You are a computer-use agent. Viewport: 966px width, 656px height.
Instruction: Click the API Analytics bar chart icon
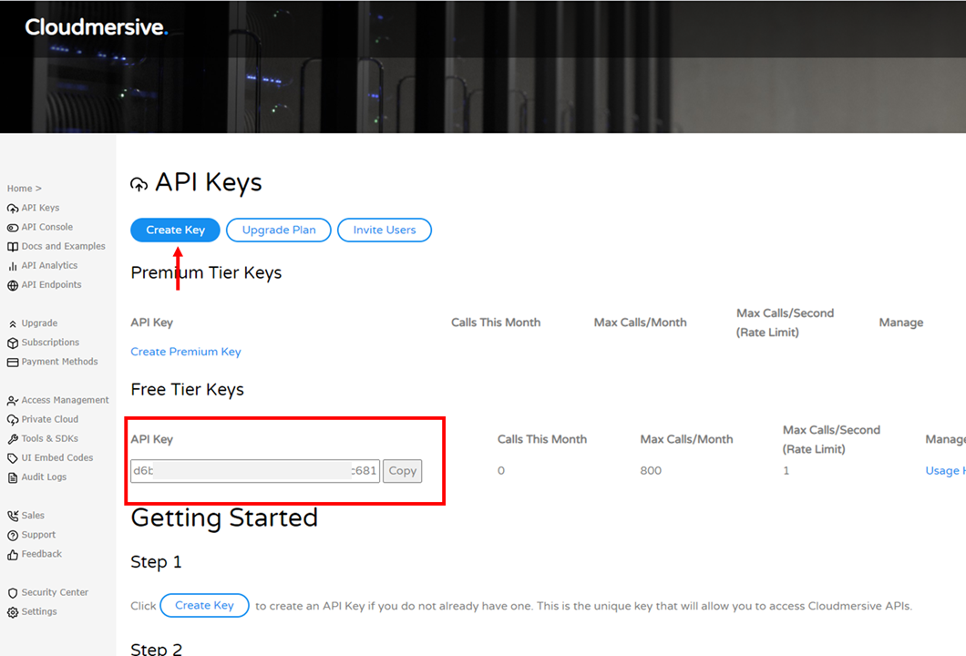click(x=13, y=265)
